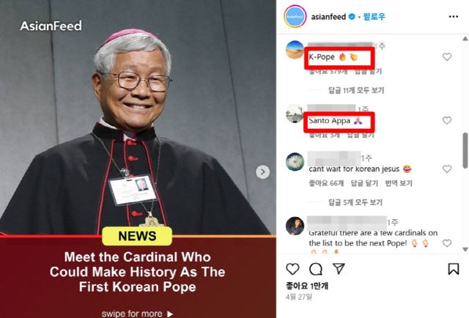This screenshot has width=469, height=318.
Task: Expand all 5 replies under korean jesus comment
Action: point(355,202)
